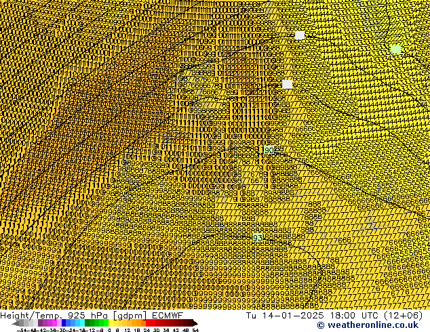Click the grey segment of the temperature colorbar

point(28,323)
